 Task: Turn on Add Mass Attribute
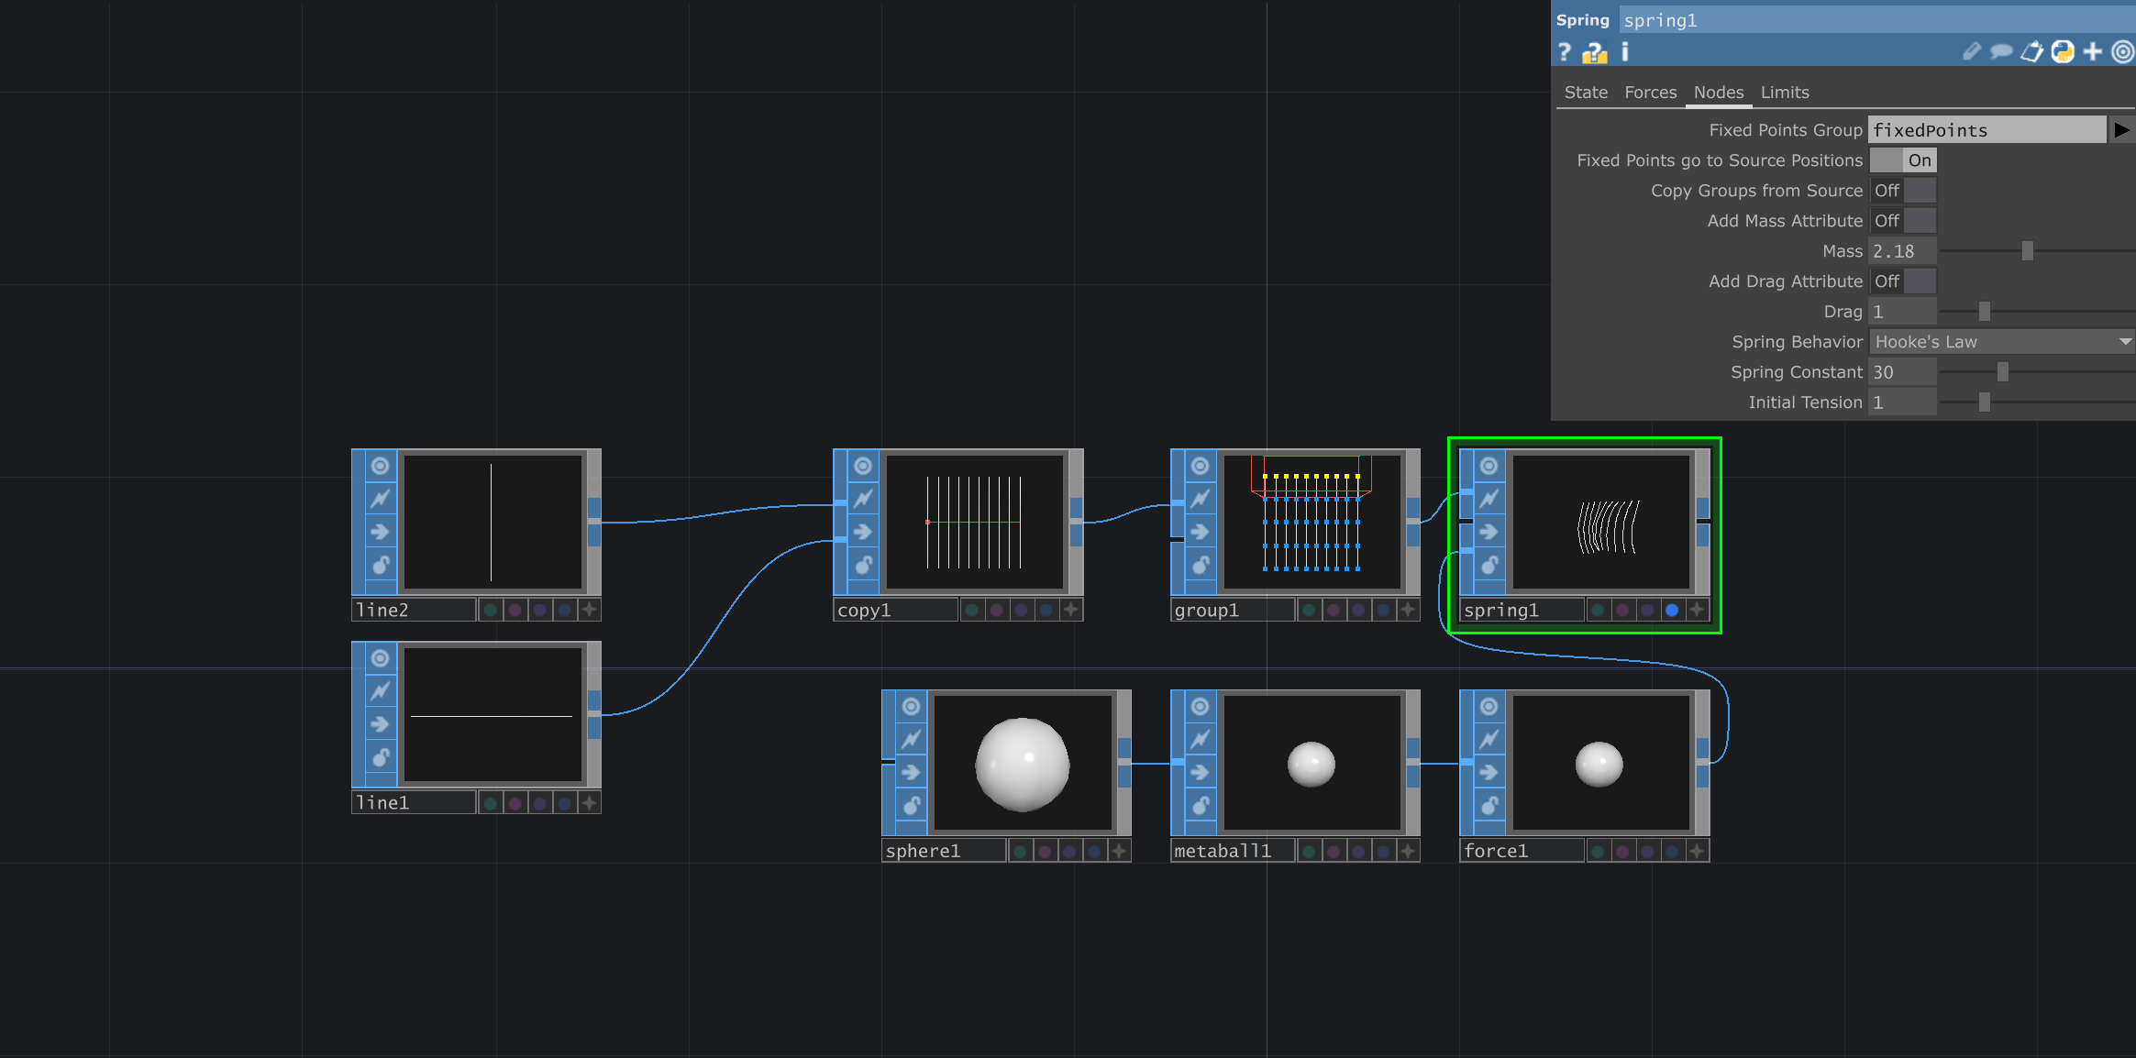1903,221
